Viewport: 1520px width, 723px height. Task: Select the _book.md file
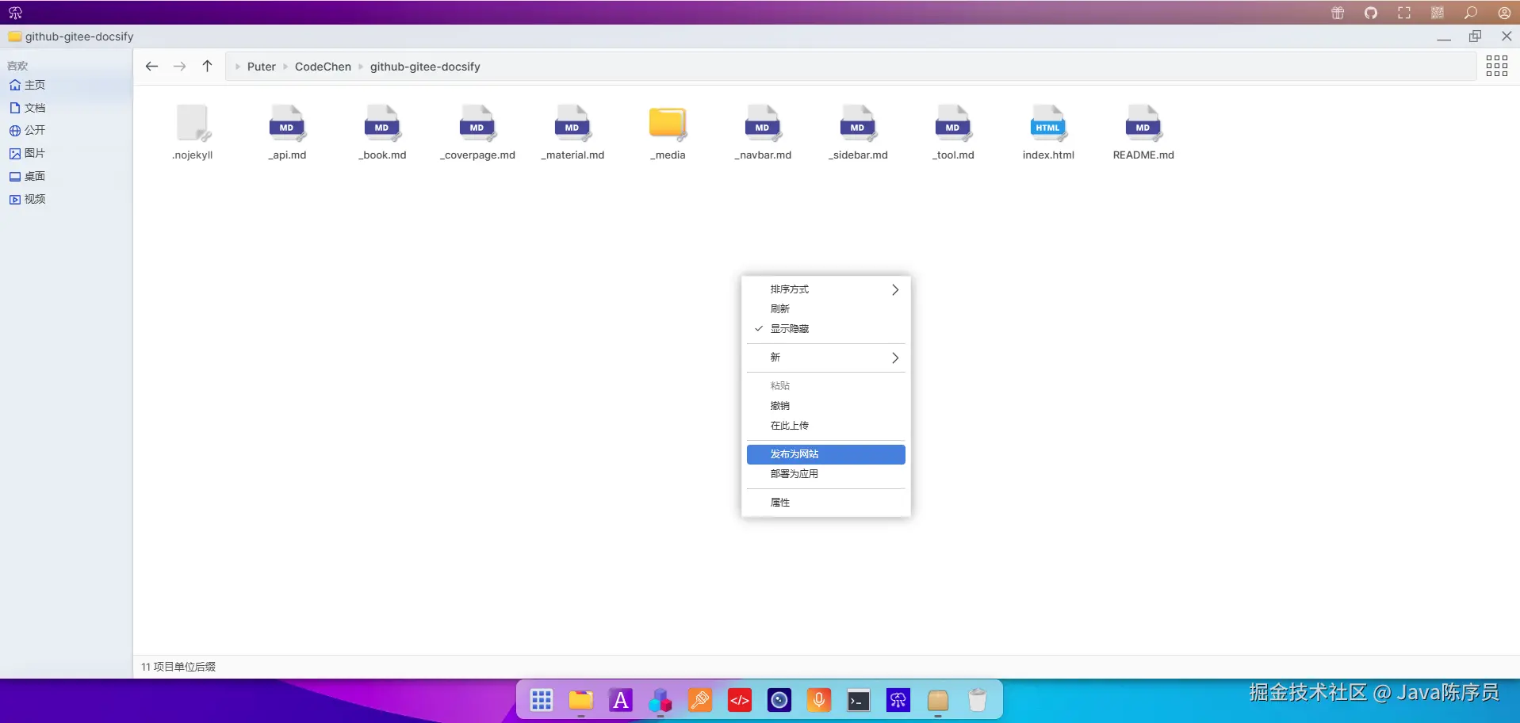coord(382,132)
